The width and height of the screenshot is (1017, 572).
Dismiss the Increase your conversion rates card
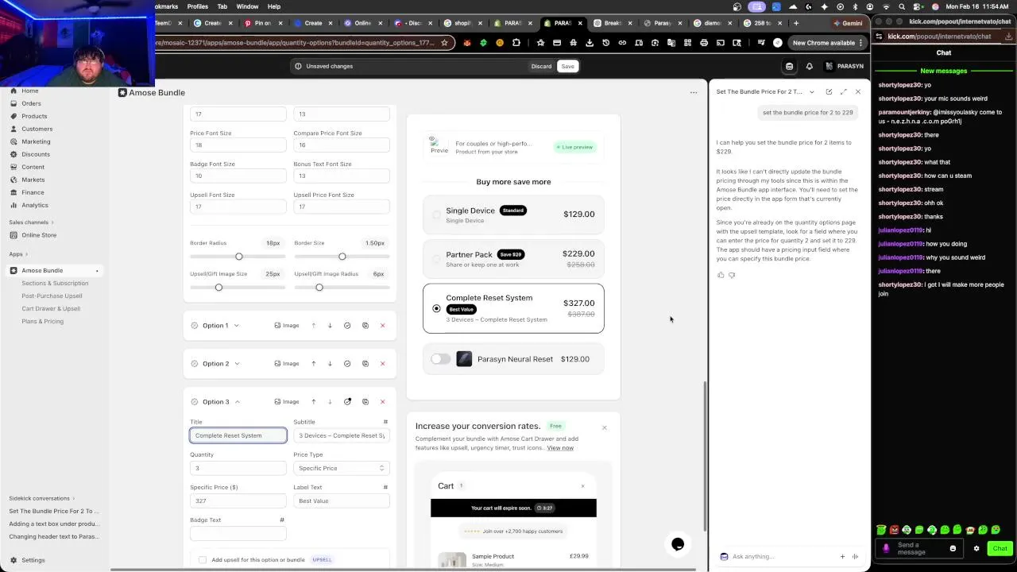(604, 427)
